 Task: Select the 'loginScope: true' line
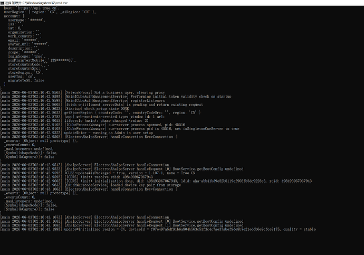26,56
